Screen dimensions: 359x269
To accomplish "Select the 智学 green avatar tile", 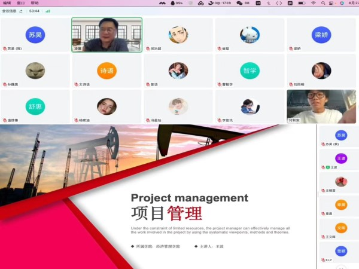I will [x=250, y=71].
